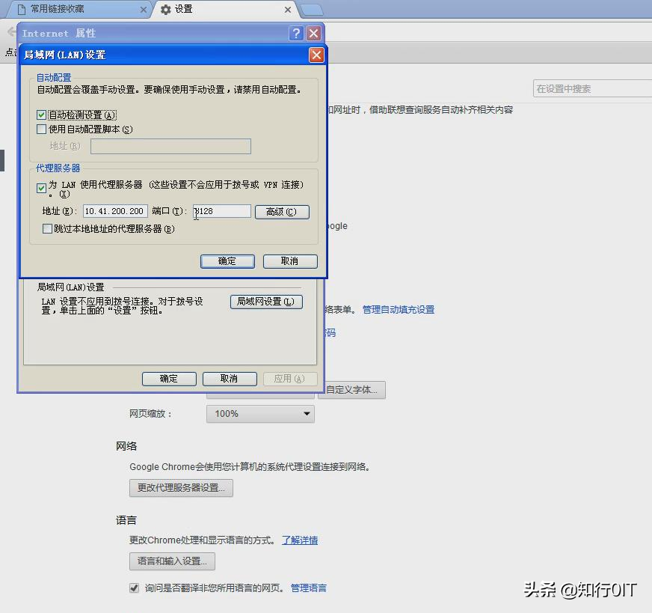Viewport: 652px width, 613px height.
Task: Open help via the question mark icon
Action: pyautogui.click(x=298, y=33)
